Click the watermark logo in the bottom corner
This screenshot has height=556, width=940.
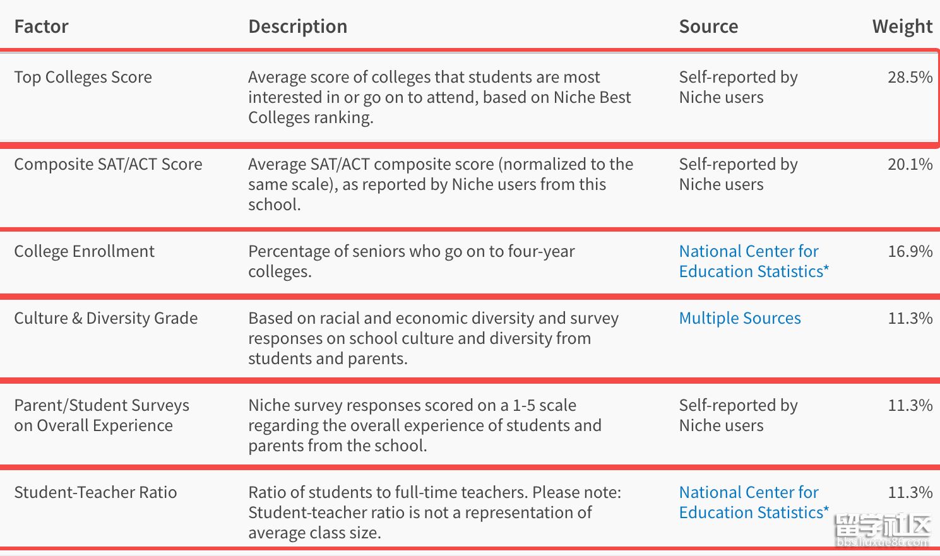pyautogui.click(x=882, y=531)
